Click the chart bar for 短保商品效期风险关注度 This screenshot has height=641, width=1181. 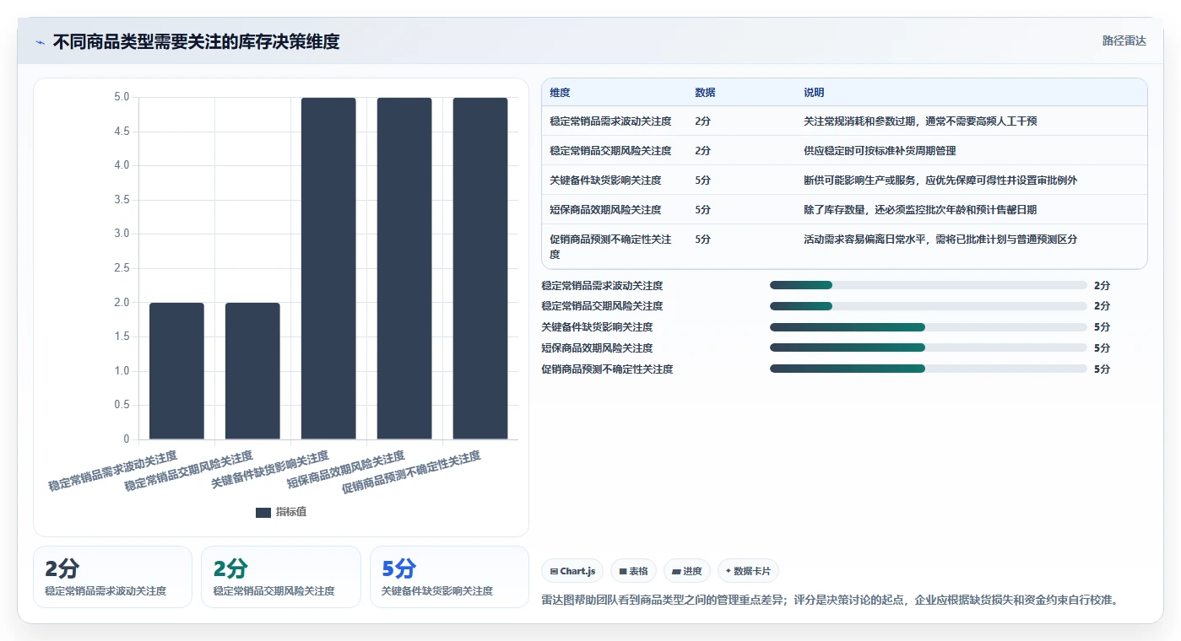[x=404, y=268]
